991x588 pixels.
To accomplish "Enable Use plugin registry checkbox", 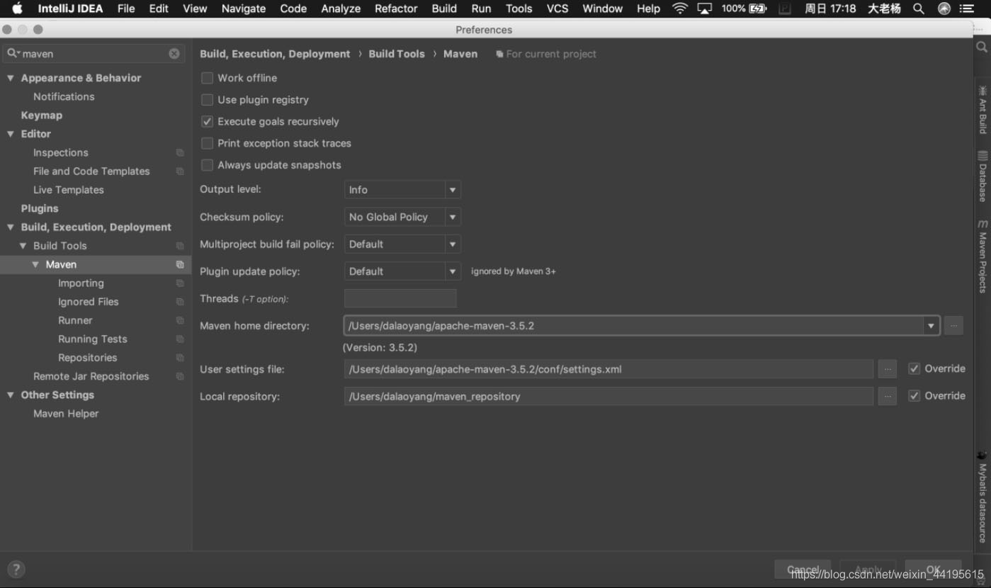I will [207, 100].
